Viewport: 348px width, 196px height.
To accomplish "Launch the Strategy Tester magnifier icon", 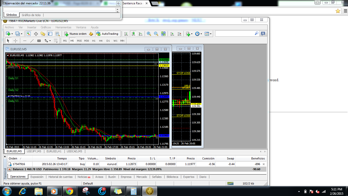I will pos(57,34).
